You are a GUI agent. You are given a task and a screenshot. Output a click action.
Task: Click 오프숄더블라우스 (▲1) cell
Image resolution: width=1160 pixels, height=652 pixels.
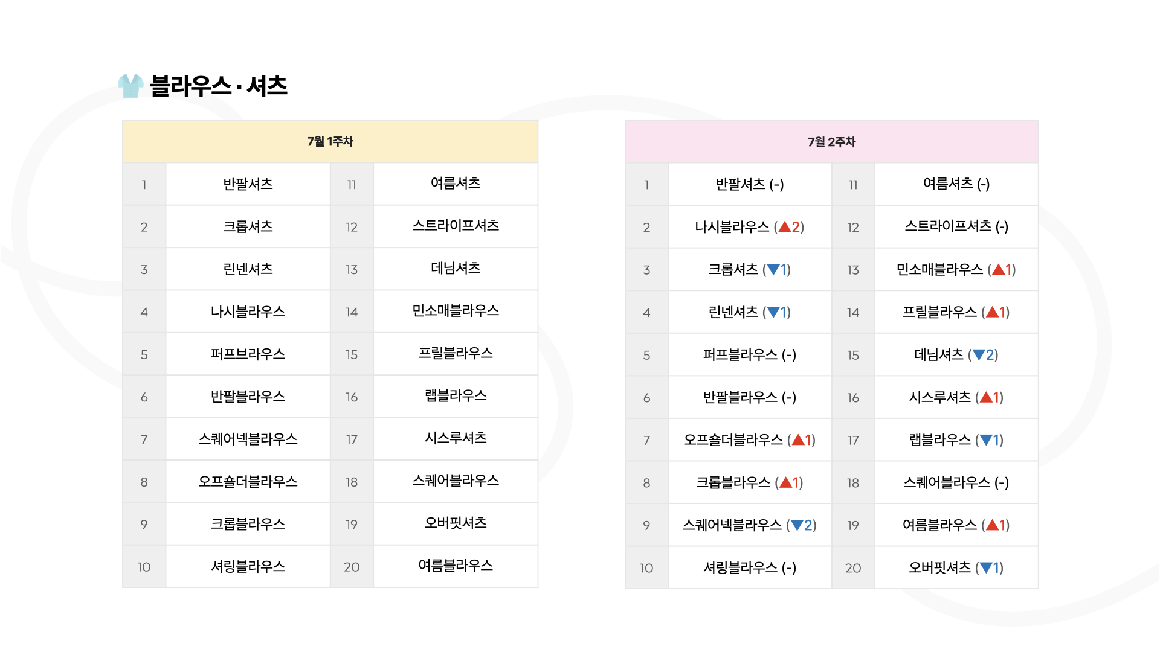click(x=750, y=440)
